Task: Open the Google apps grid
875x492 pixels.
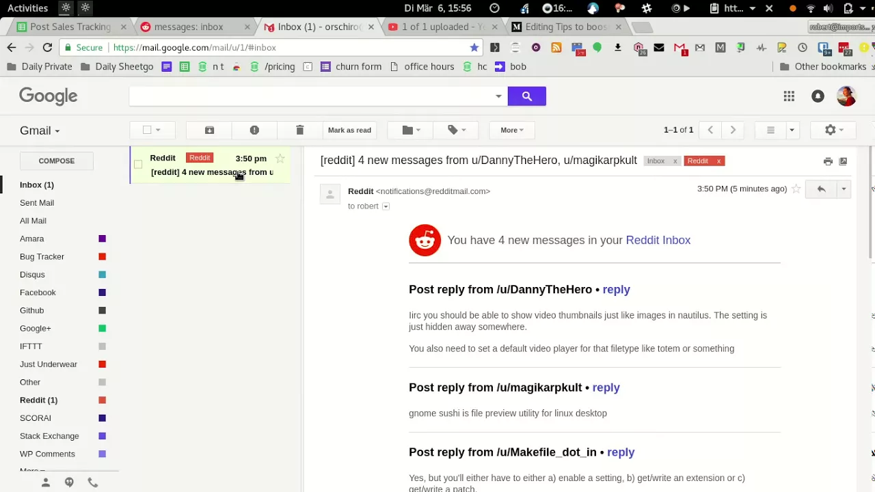Action: pyautogui.click(x=789, y=96)
